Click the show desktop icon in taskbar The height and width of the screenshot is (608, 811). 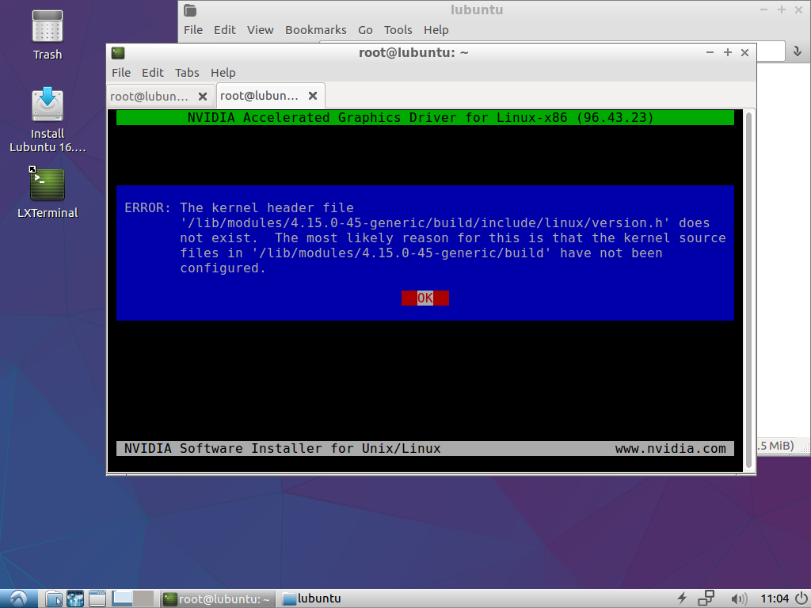(97, 598)
